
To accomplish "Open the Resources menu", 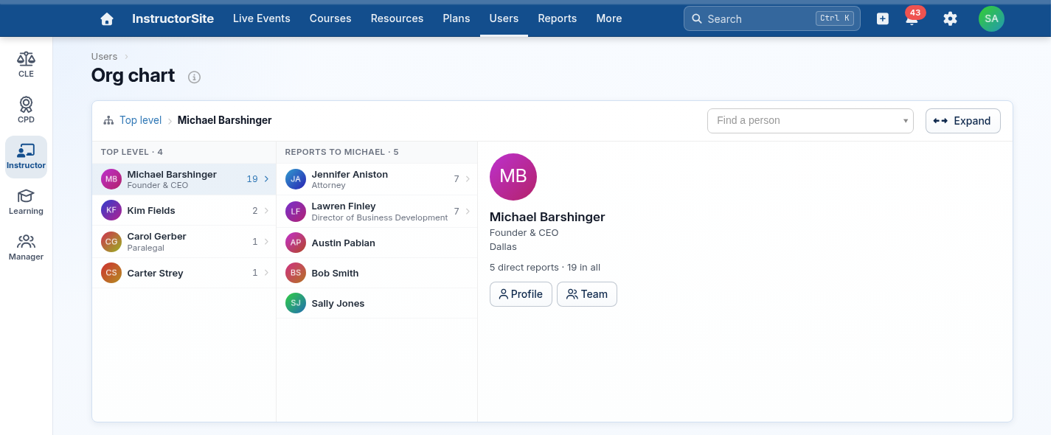I will (x=397, y=18).
